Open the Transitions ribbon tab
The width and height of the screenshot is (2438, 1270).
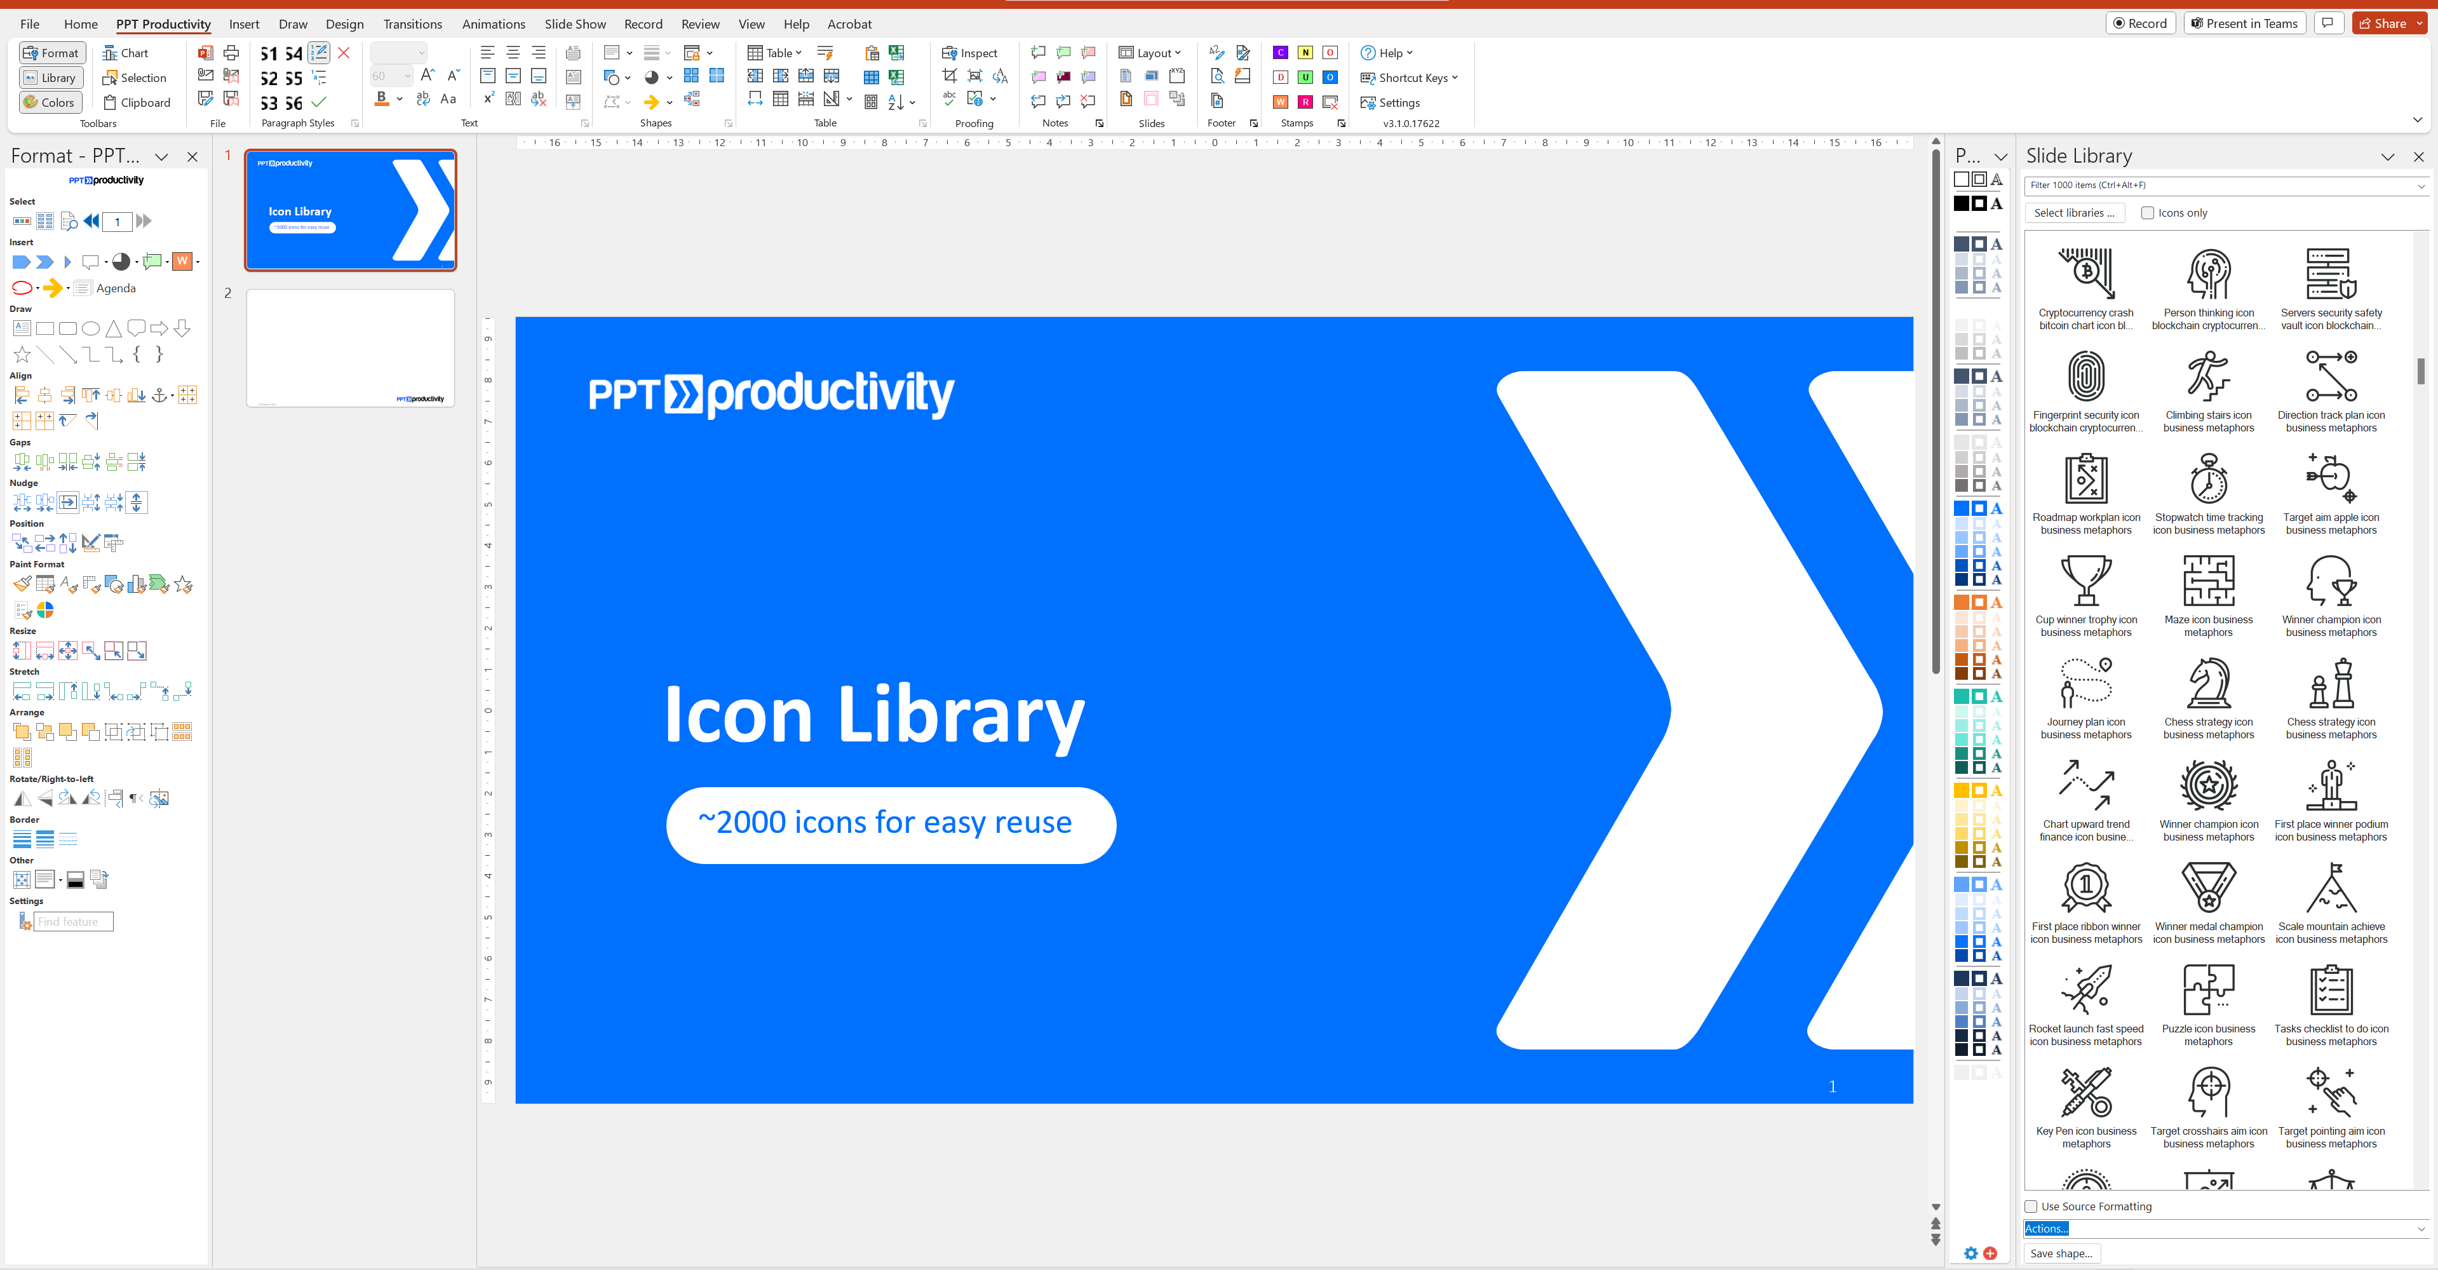(413, 24)
